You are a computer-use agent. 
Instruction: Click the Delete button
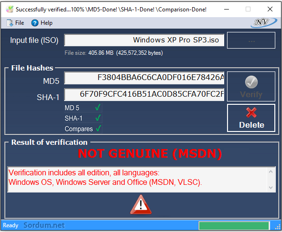tap(251, 118)
